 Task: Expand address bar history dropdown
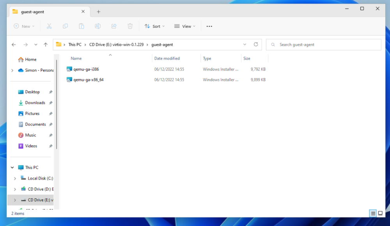tap(245, 44)
